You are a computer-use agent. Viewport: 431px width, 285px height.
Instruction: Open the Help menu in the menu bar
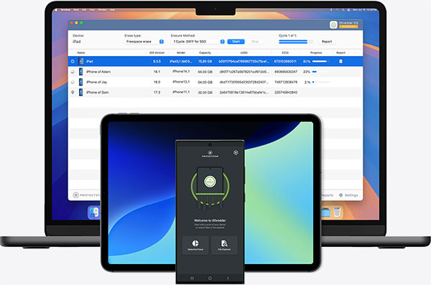click(112, 10)
